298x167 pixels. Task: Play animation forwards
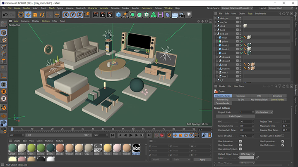[131, 135]
